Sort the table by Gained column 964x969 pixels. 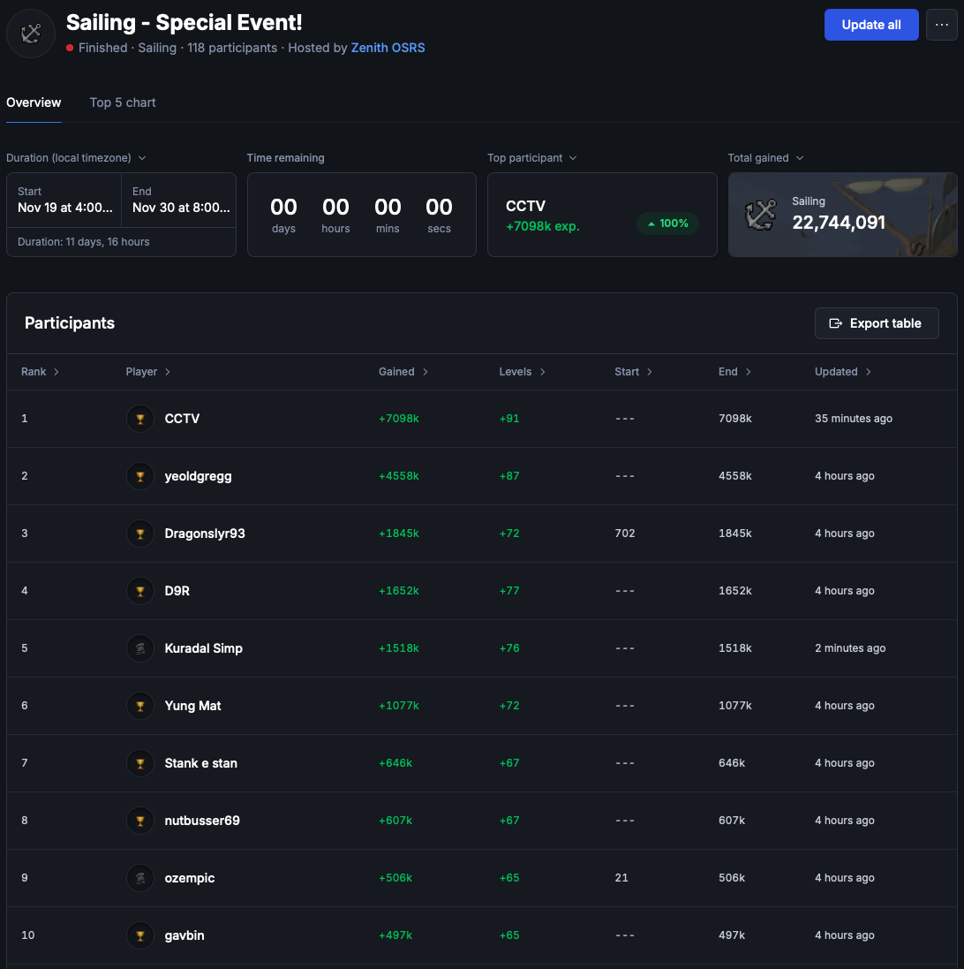tap(403, 372)
